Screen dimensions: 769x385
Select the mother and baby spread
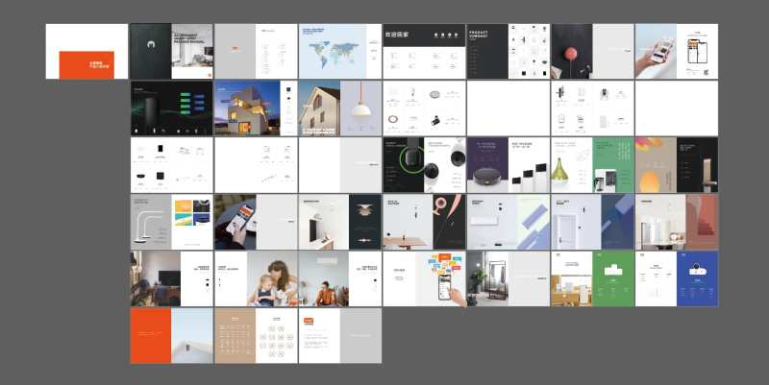pyautogui.click(x=256, y=278)
